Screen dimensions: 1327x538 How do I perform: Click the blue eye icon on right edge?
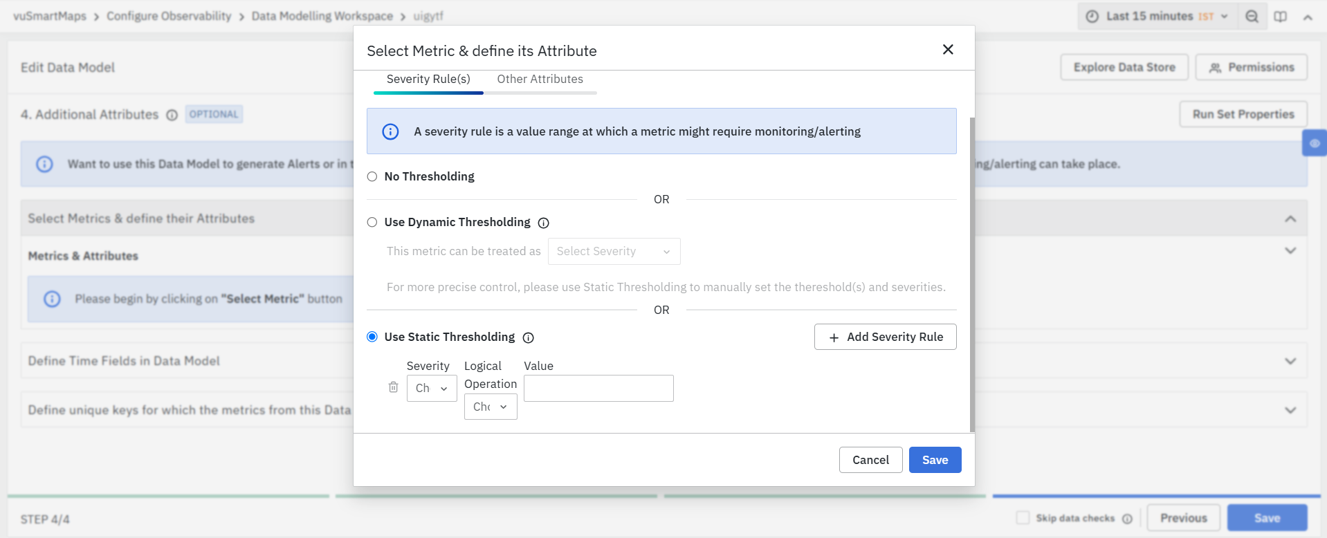coord(1315,143)
